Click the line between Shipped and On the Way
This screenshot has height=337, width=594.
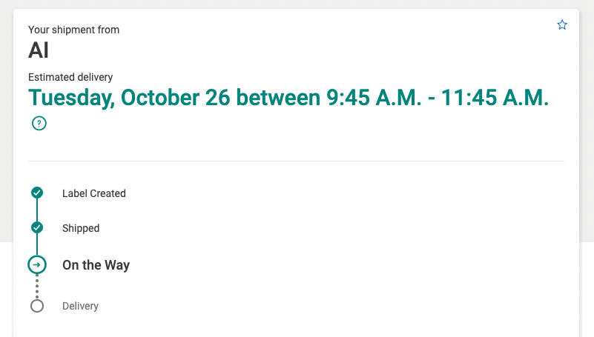(37, 244)
